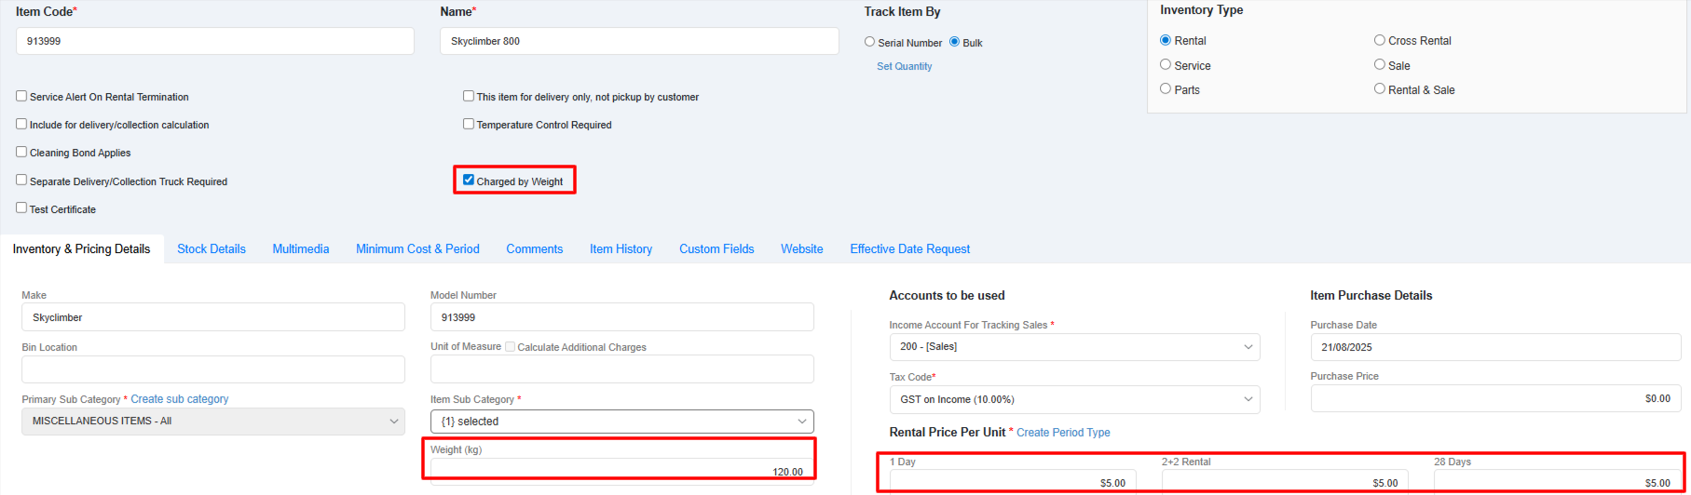The height and width of the screenshot is (495, 1691).
Task: Enable Service Alert On Rental Termination checkbox
Action: point(21,96)
